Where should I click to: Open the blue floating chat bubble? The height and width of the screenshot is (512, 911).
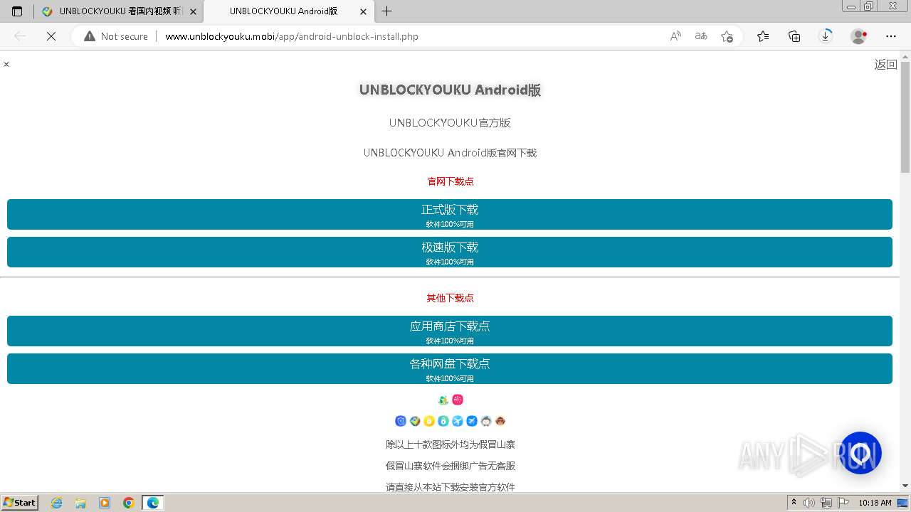[860, 453]
